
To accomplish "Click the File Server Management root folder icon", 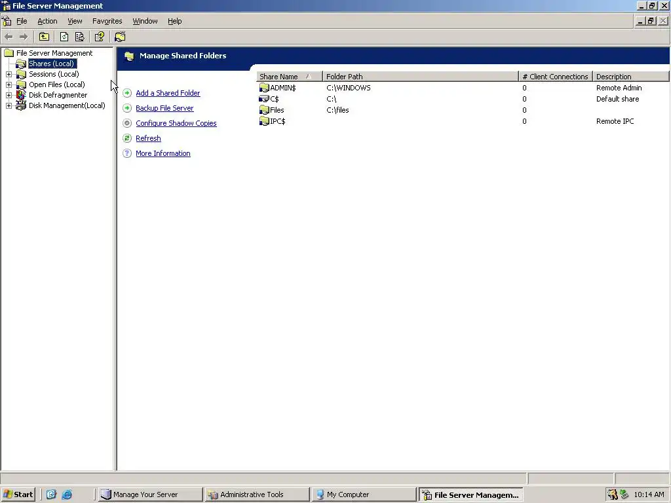I will coord(9,53).
